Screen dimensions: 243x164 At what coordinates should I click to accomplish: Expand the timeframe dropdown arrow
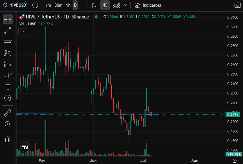[x=82, y=5]
